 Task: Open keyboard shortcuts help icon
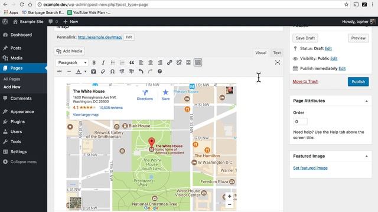159,71
